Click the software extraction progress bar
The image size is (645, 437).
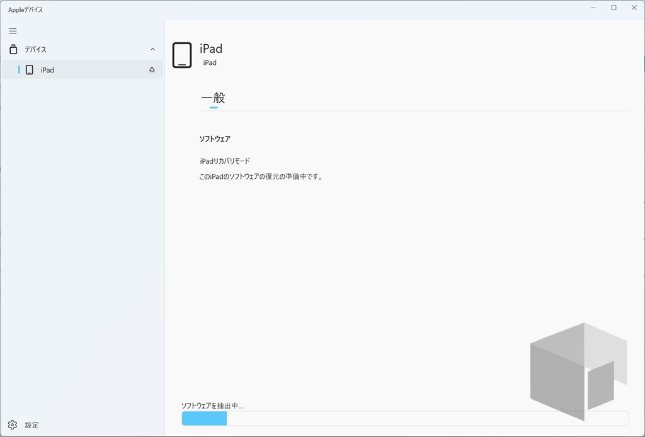coord(405,419)
